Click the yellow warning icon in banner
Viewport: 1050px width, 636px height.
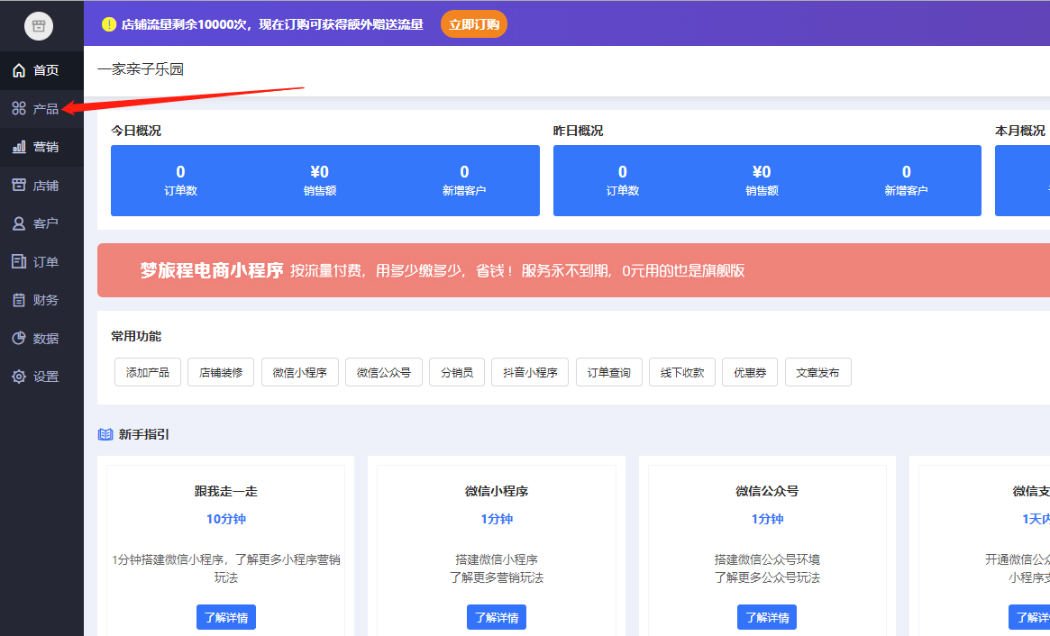click(x=108, y=24)
